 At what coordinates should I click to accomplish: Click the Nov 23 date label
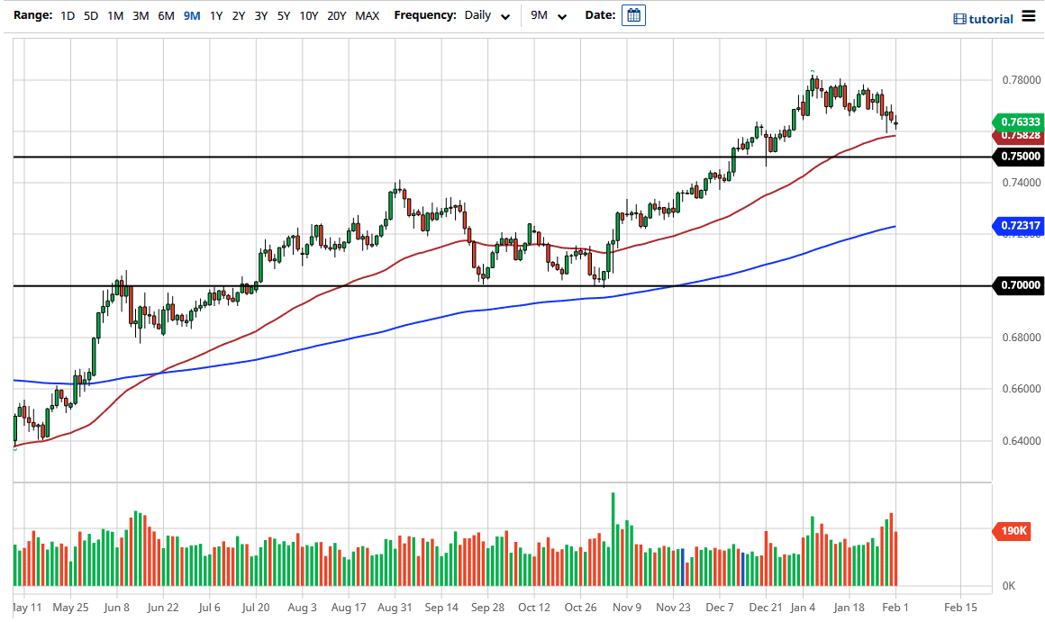coord(673,608)
